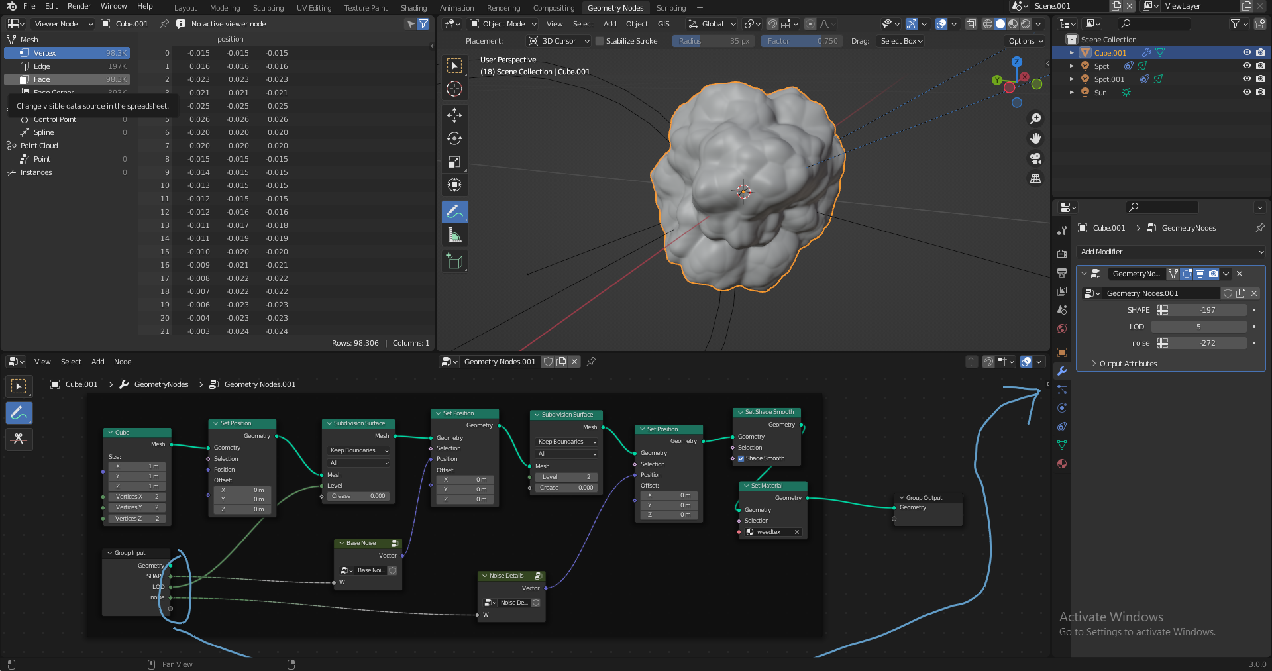The height and width of the screenshot is (671, 1272).
Task: Open Object Mode dropdown
Action: point(503,24)
